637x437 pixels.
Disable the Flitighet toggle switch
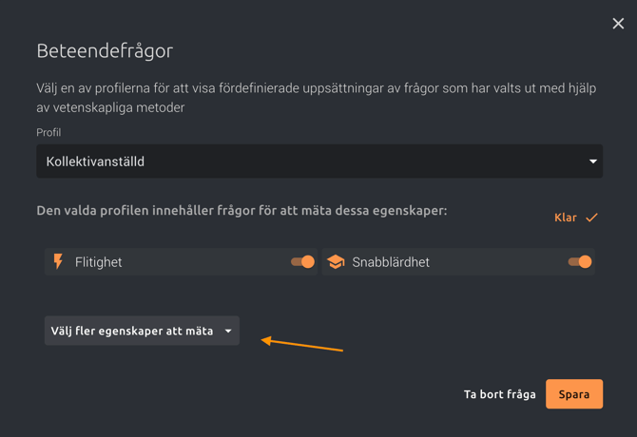click(x=302, y=261)
